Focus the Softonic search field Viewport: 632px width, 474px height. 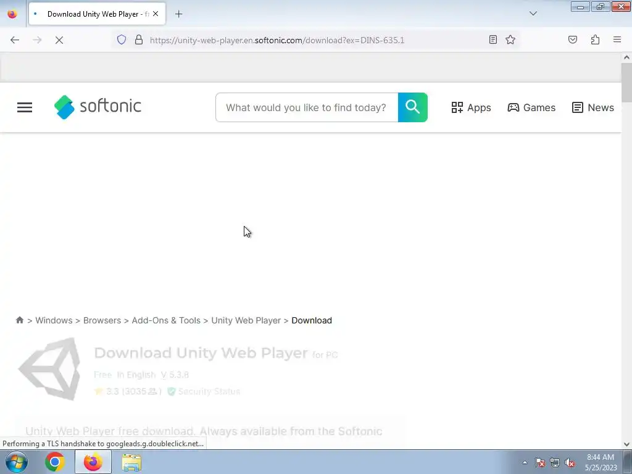[307, 107]
